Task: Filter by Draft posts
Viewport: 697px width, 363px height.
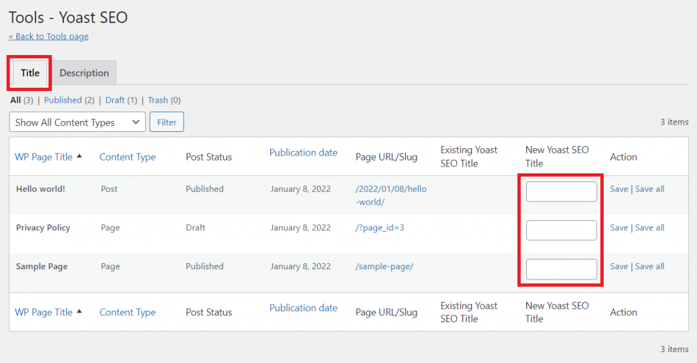Action: (x=114, y=101)
